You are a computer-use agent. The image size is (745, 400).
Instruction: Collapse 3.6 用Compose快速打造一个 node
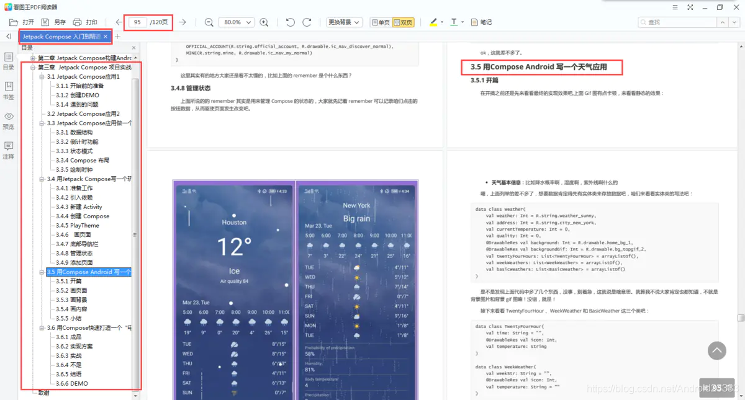(42, 327)
